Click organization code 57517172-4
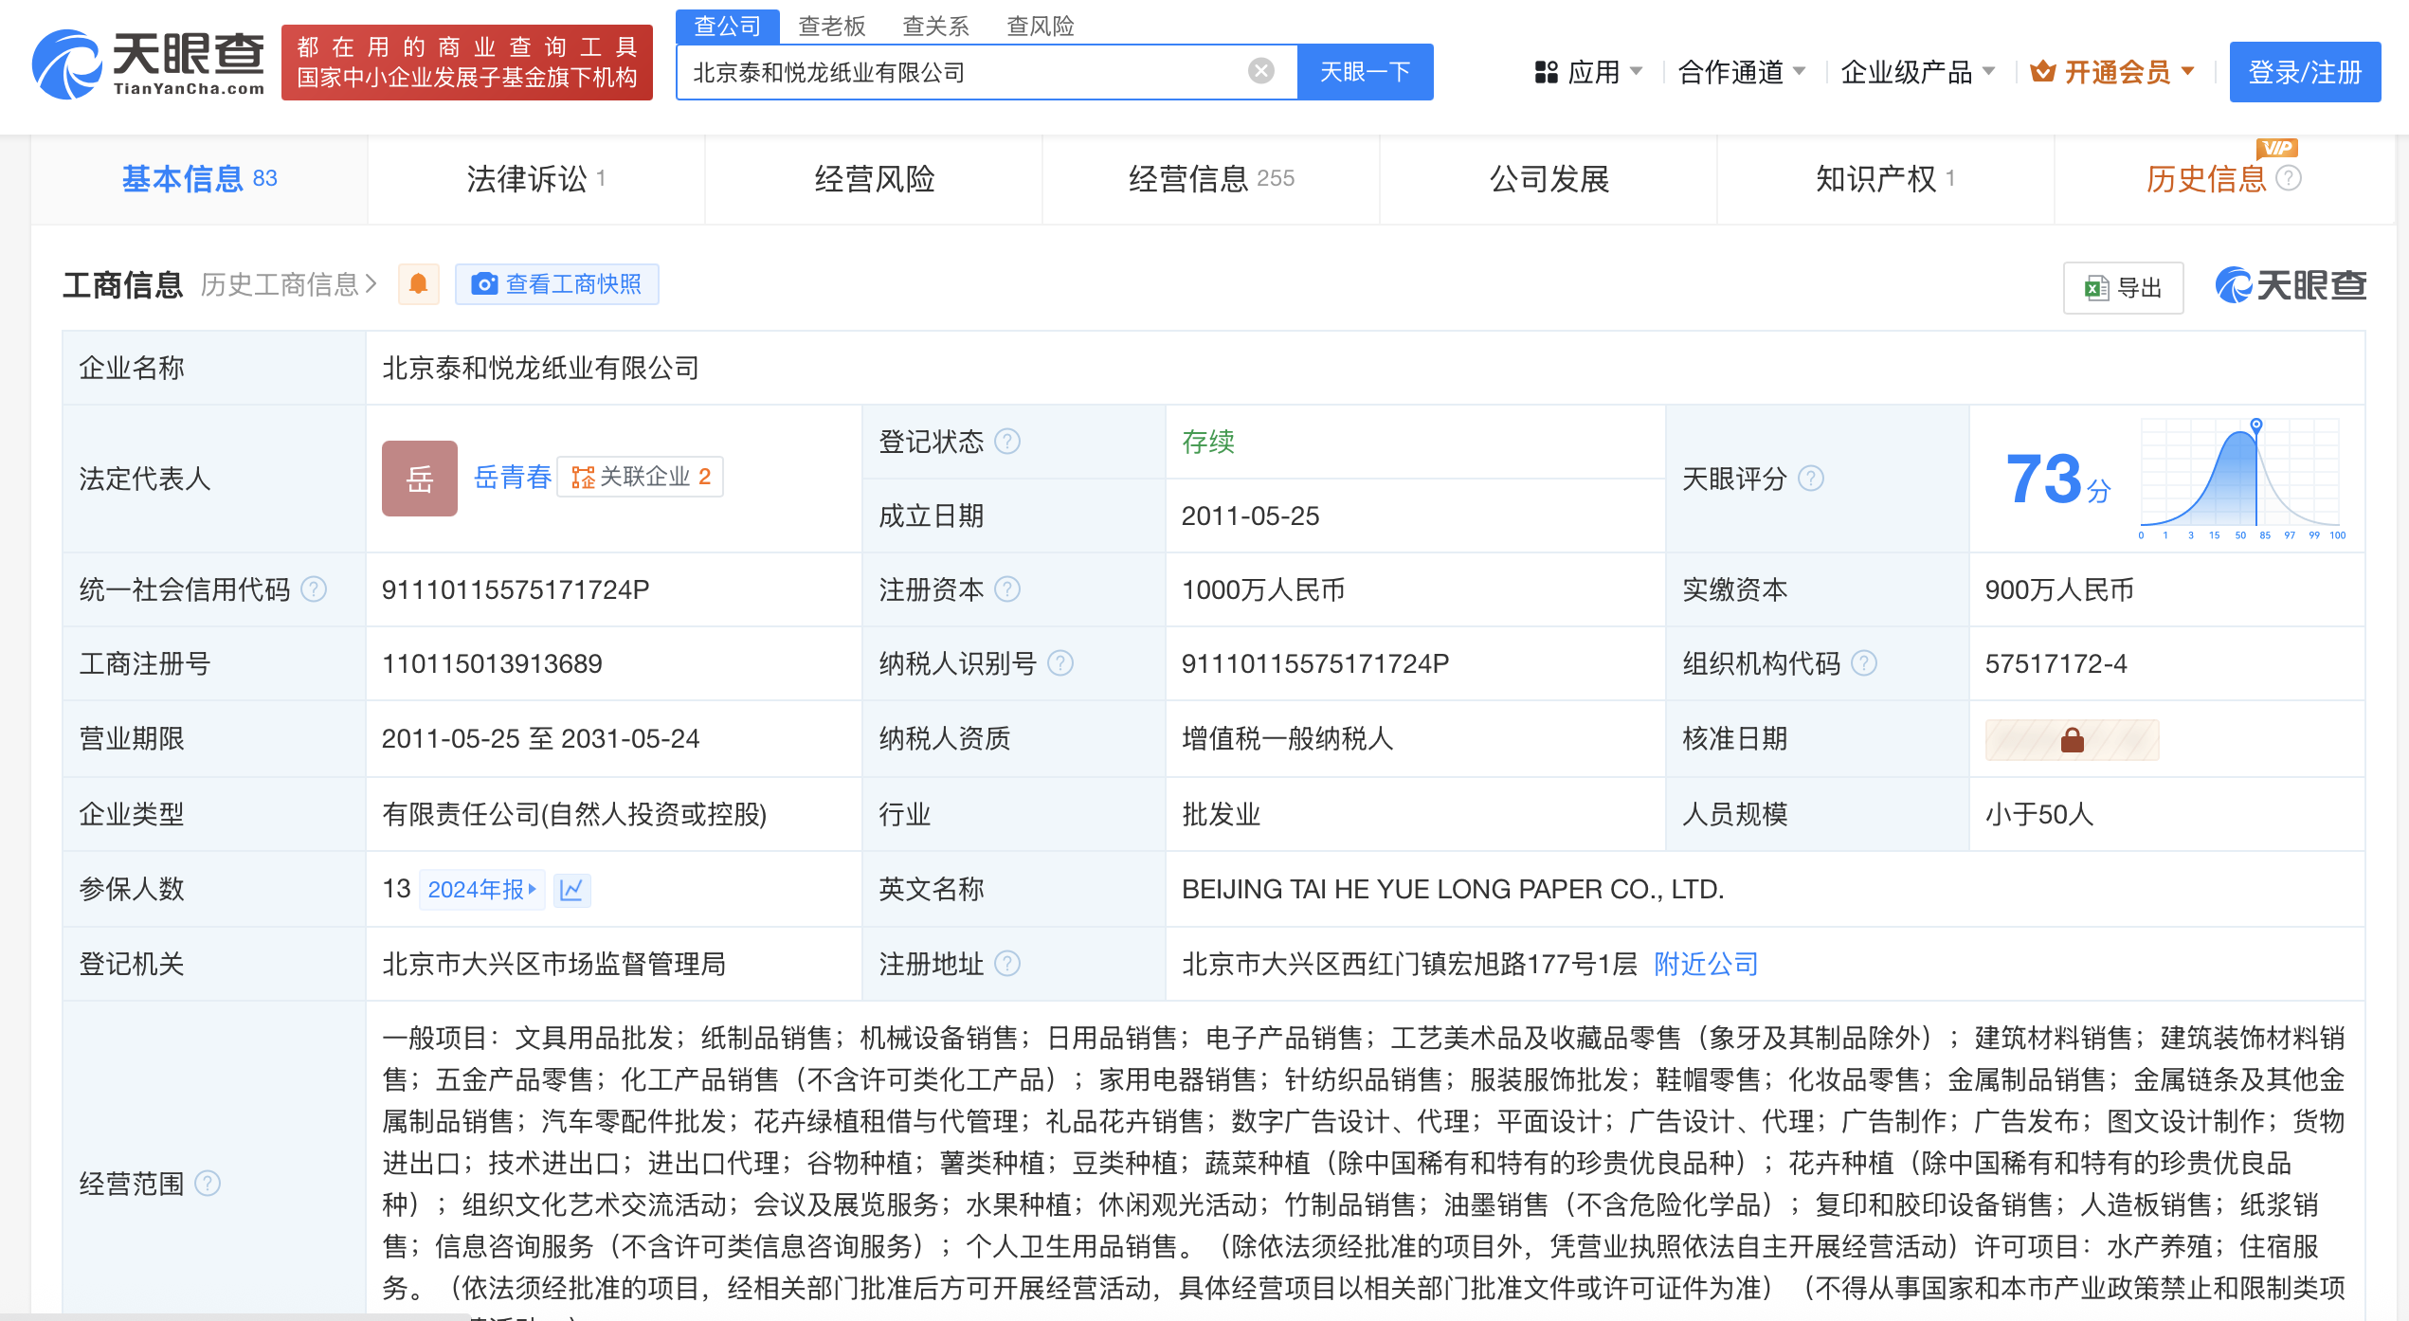Viewport: 2409px width, 1321px height. tap(2056, 663)
